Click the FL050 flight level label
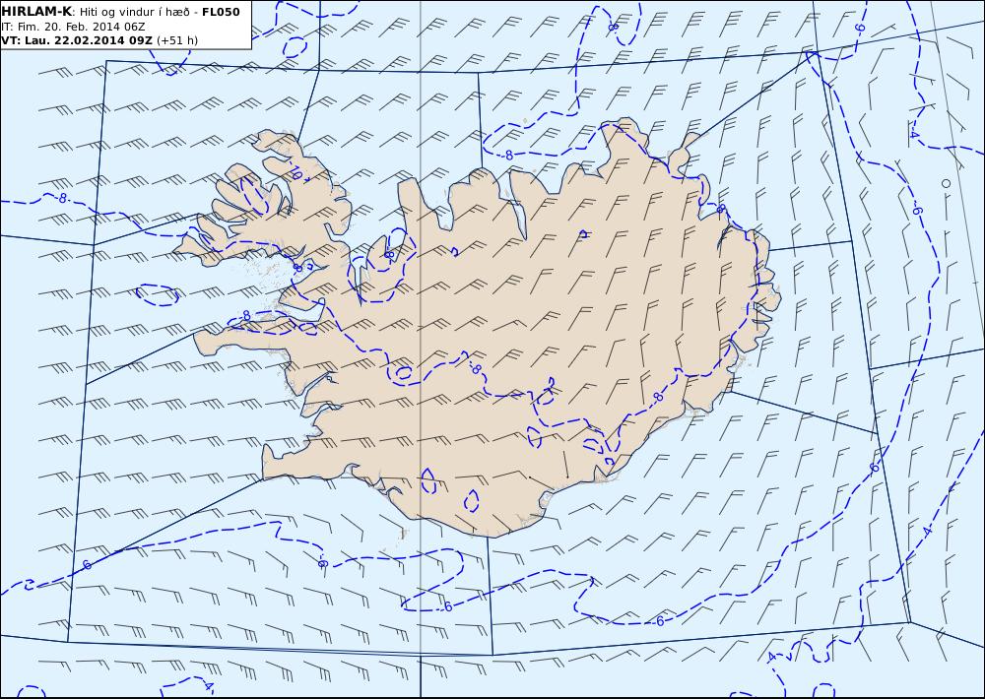This screenshot has width=985, height=699. tap(221, 12)
